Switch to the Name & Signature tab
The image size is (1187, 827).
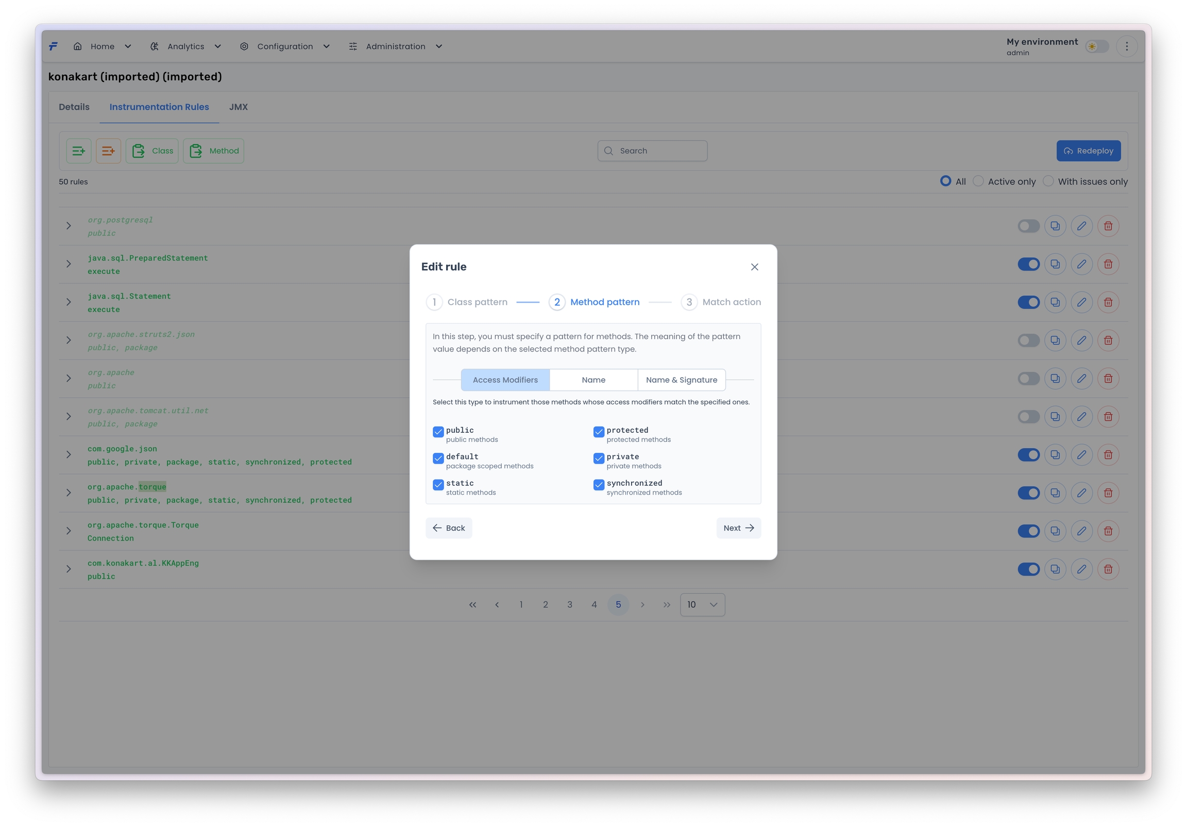point(681,380)
